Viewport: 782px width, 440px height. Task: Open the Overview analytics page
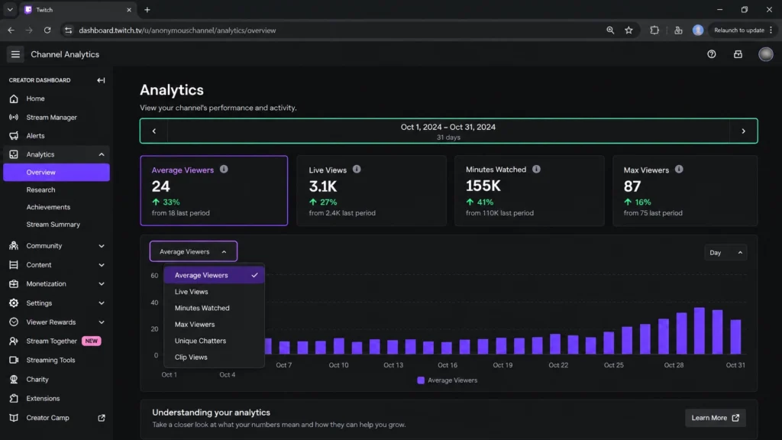point(57,172)
